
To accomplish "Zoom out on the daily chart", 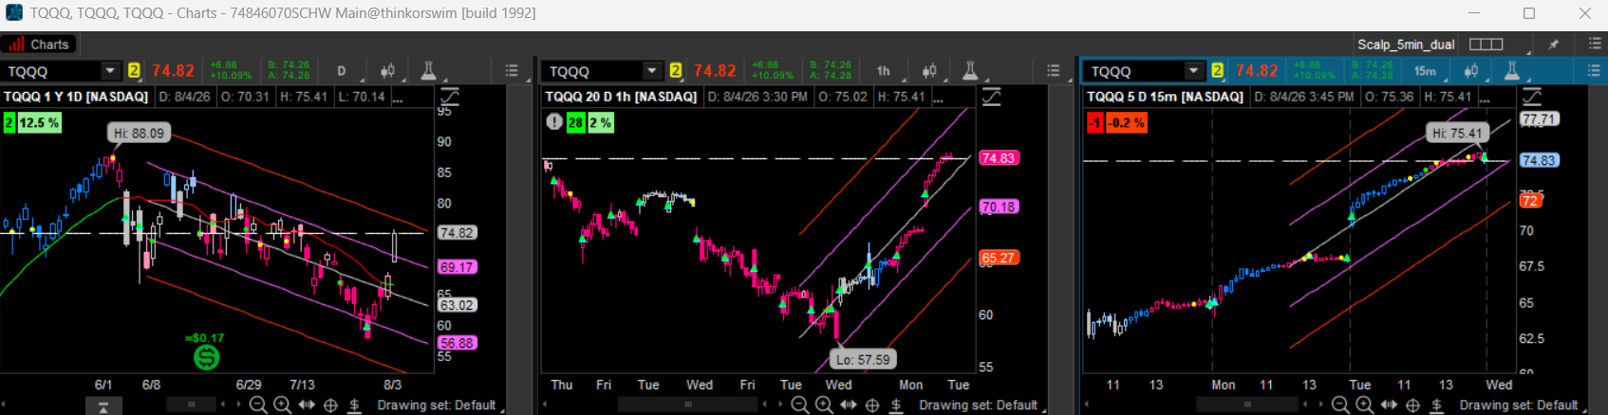I will pos(257,406).
